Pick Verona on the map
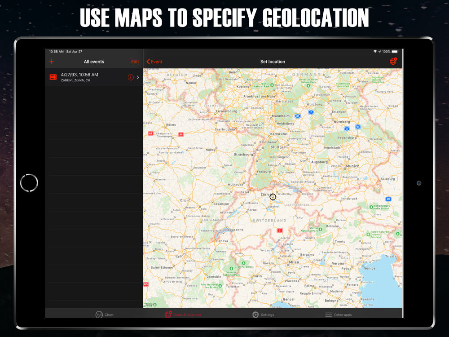 [338, 263]
